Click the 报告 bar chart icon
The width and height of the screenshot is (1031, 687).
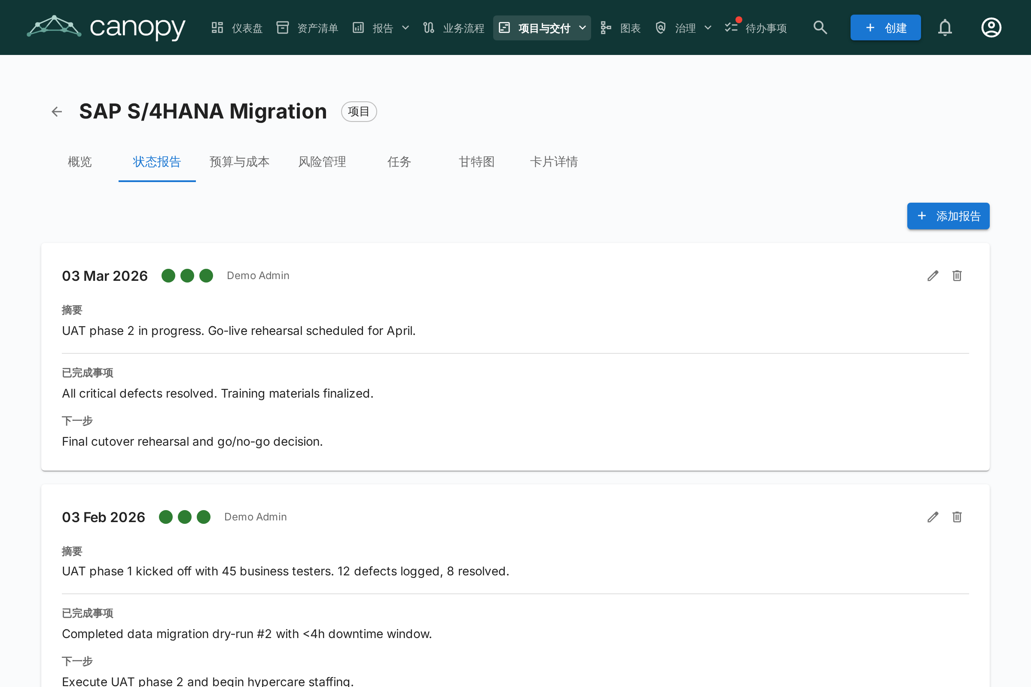358,27
